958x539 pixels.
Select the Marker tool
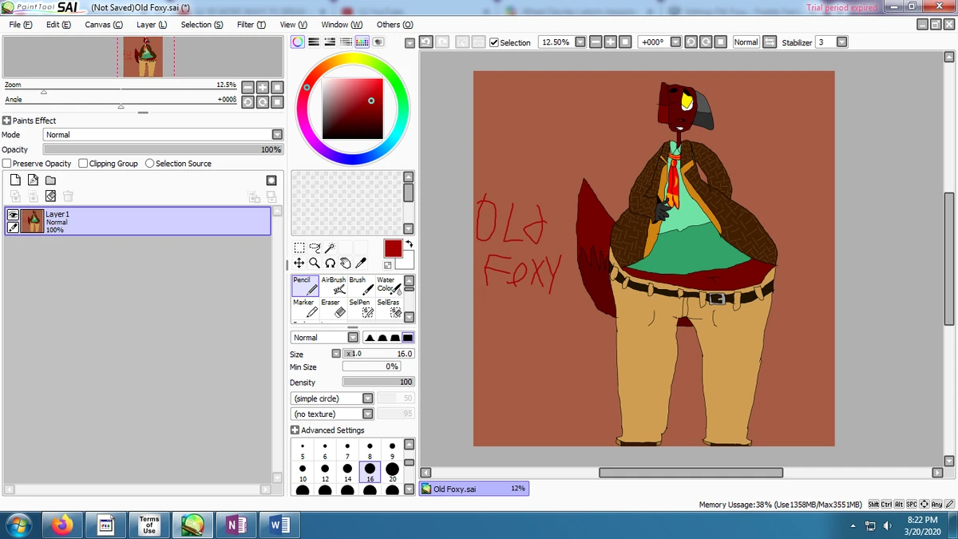click(304, 307)
